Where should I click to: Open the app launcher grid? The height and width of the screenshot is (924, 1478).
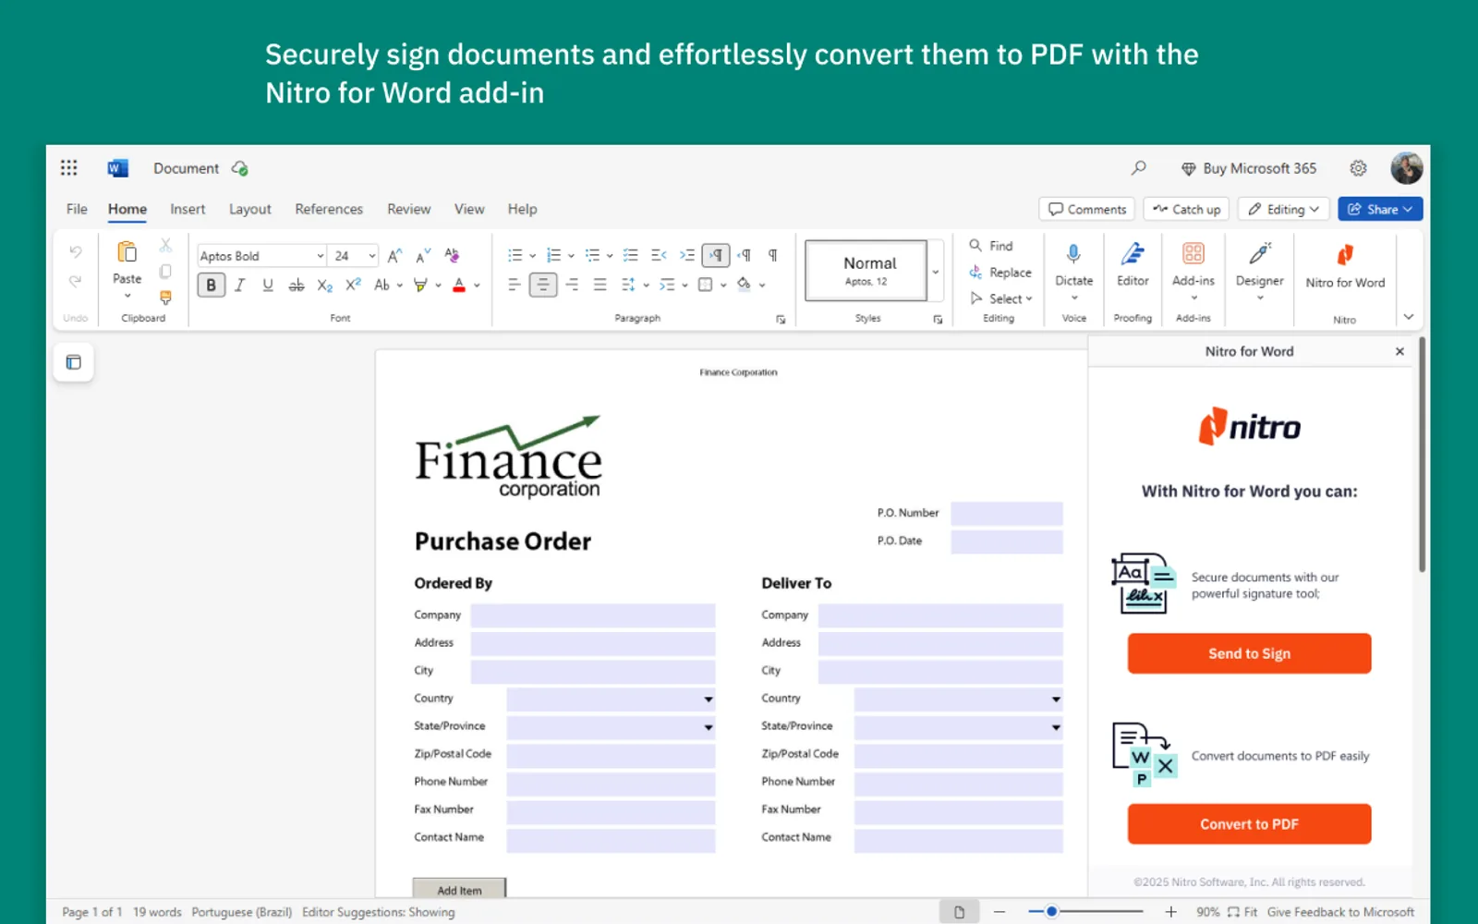[68, 168]
